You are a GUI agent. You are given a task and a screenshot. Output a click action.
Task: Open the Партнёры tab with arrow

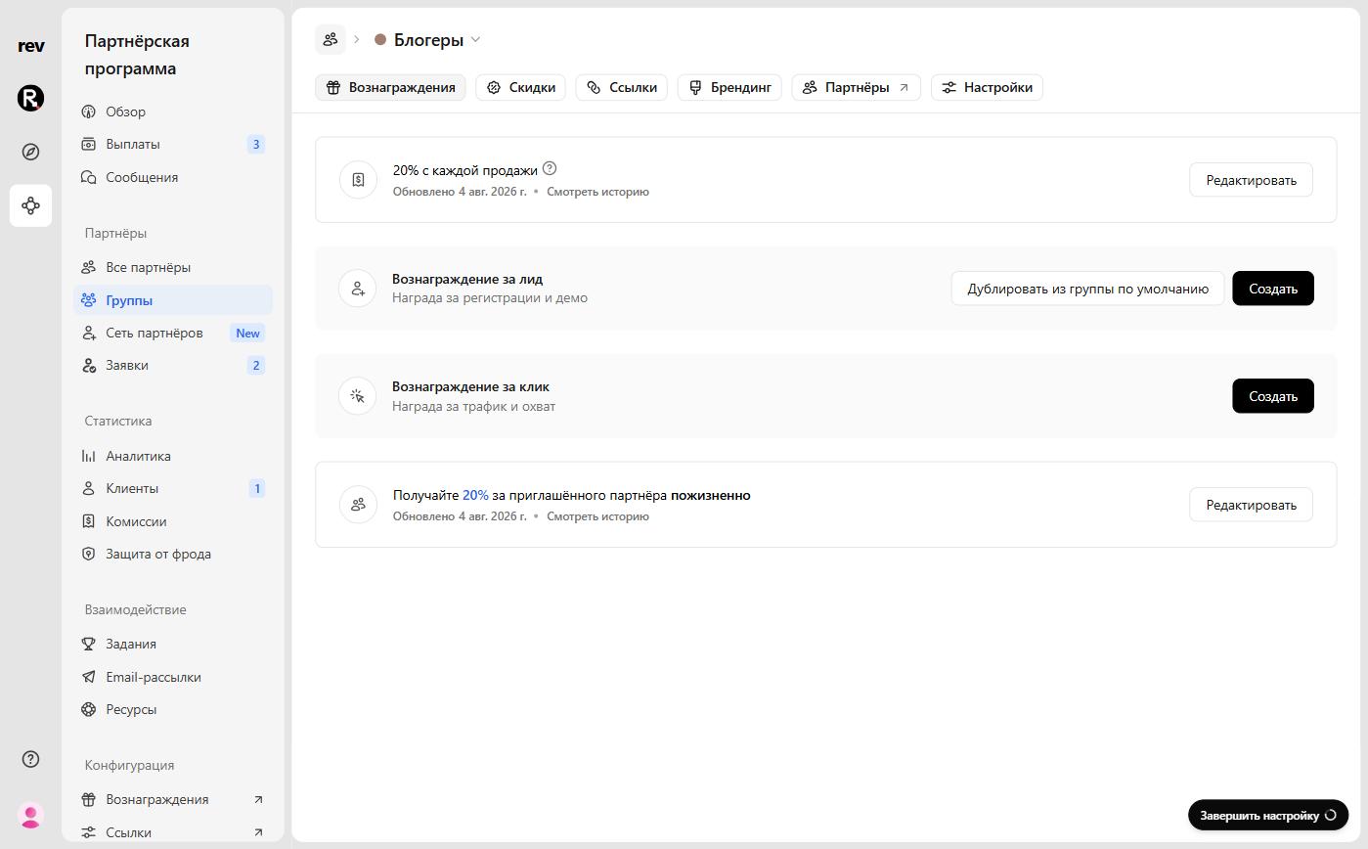click(x=856, y=87)
